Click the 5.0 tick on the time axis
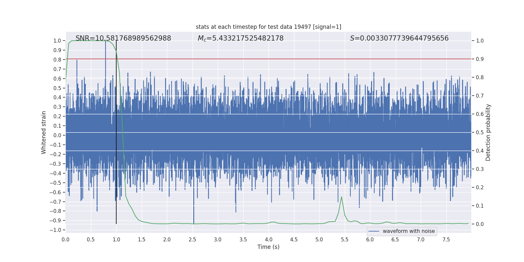The height and width of the screenshot is (262, 524). [x=319, y=239]
